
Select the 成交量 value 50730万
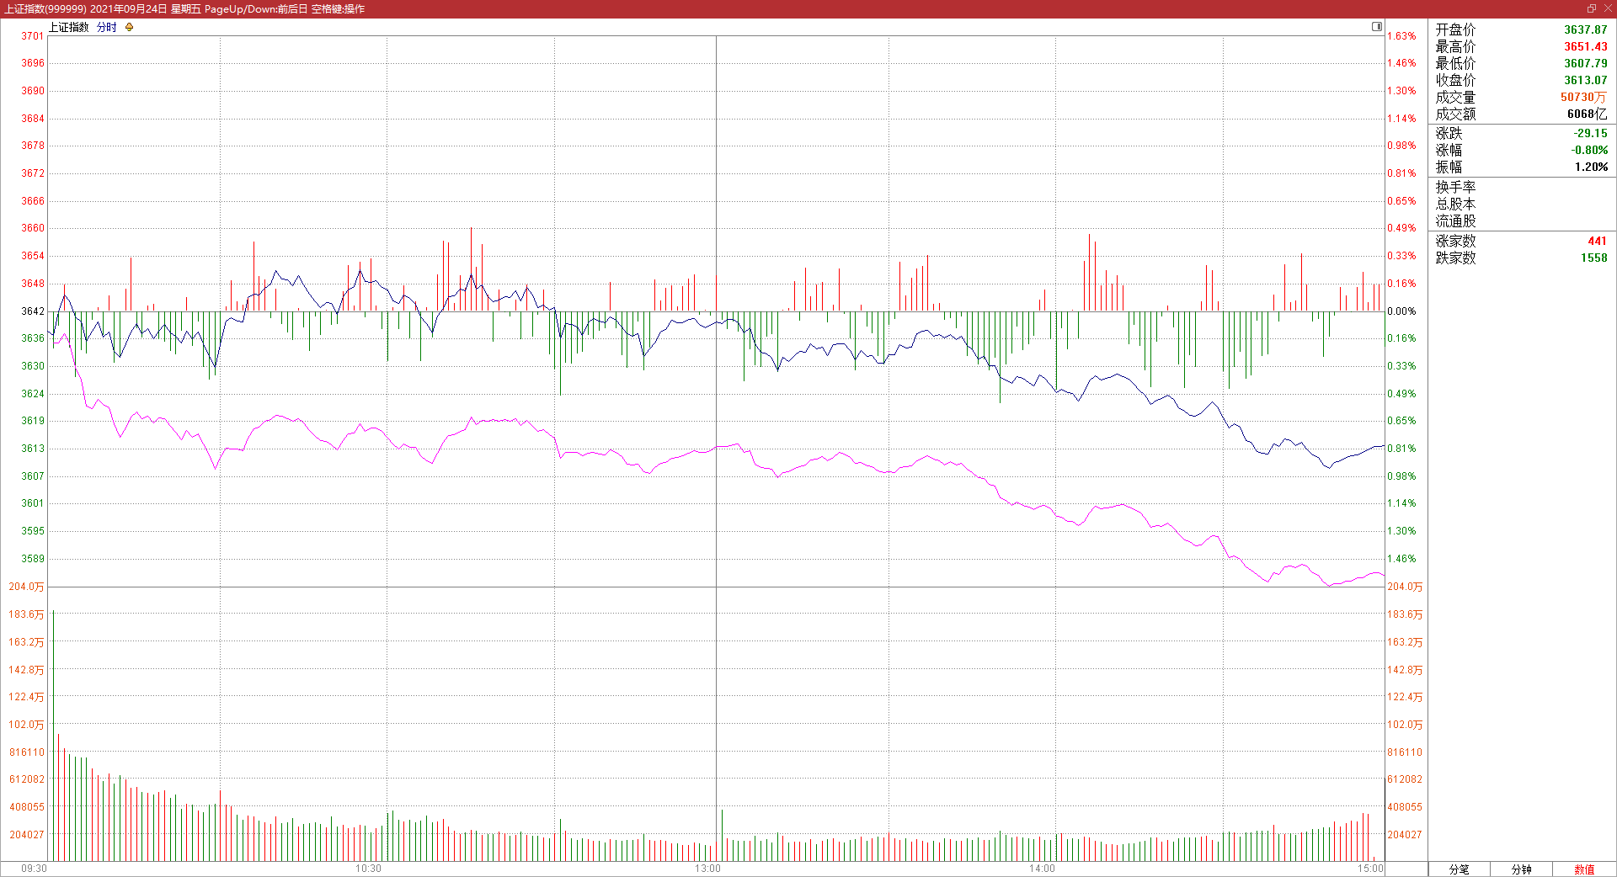(1583, 97)
